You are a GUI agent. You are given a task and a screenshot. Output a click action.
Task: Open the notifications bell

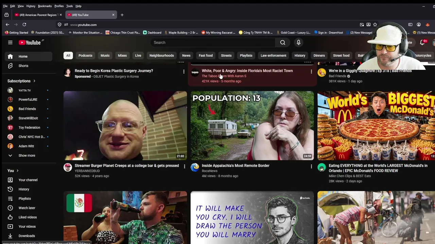[x=422, y=42]
